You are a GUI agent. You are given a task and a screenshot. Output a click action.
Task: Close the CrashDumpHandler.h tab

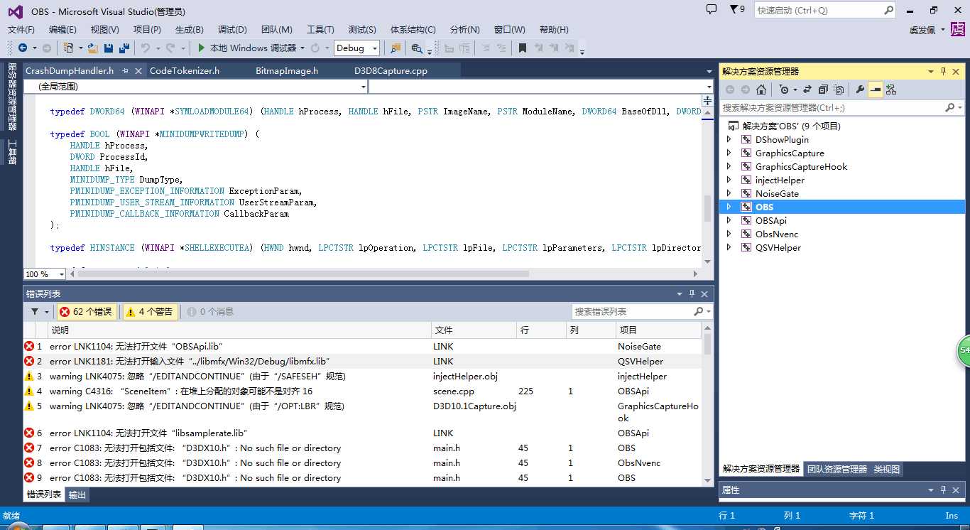click(x=138, y=71)
